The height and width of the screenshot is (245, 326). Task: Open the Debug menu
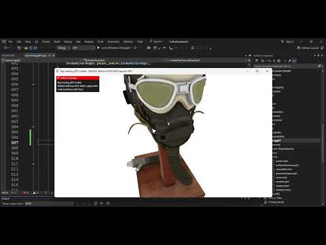(x=68, y=42)
